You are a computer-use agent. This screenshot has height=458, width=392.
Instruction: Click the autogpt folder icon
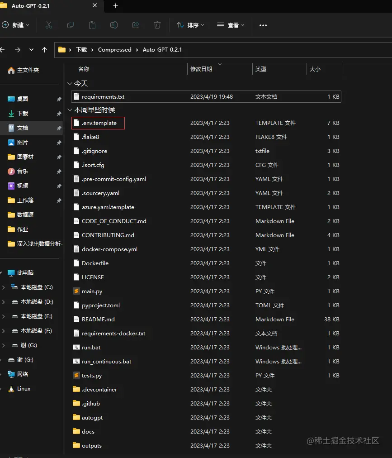point(76,417)
